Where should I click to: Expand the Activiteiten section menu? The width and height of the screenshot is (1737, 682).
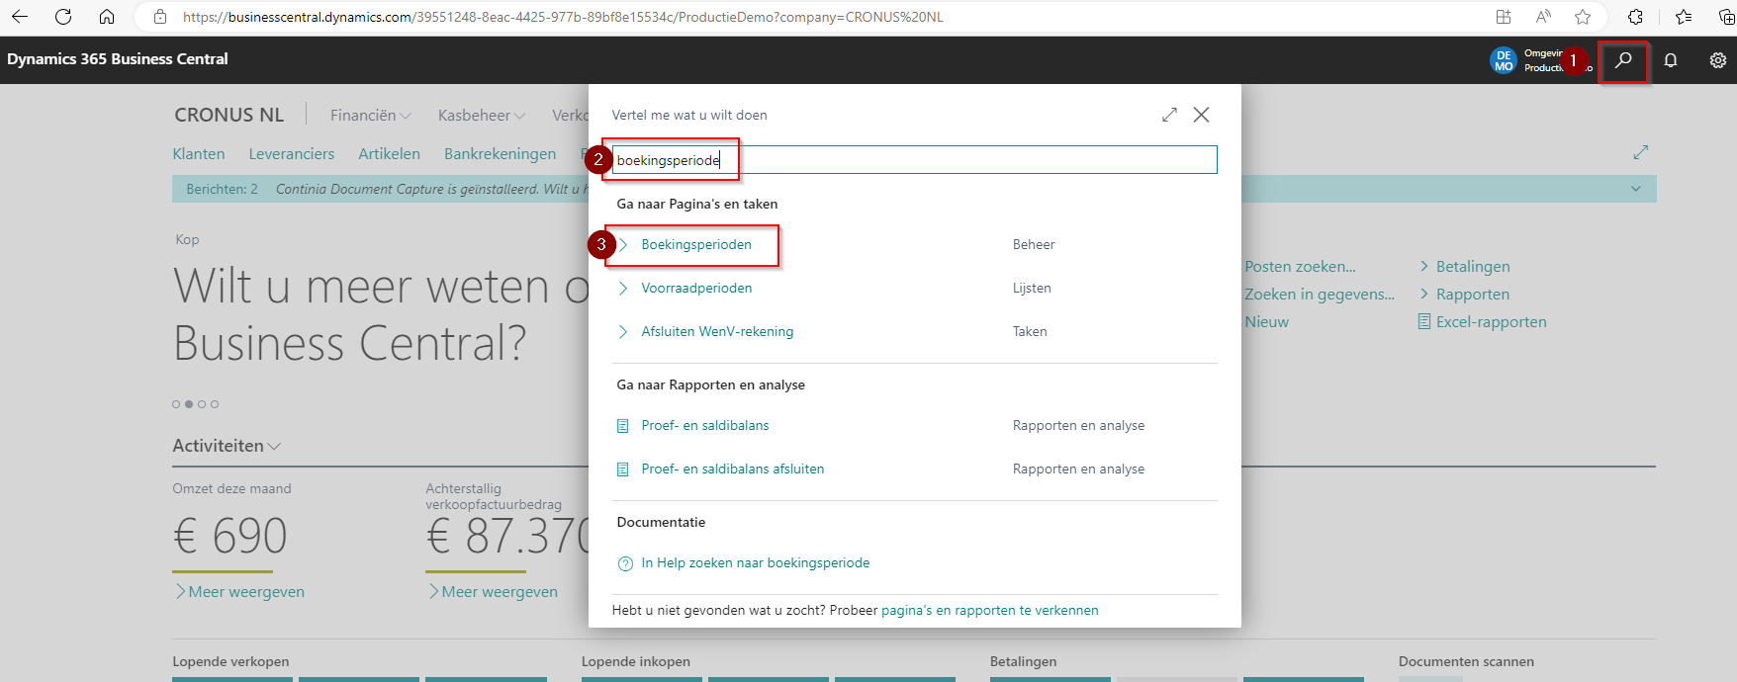click(x=227, y=446)
